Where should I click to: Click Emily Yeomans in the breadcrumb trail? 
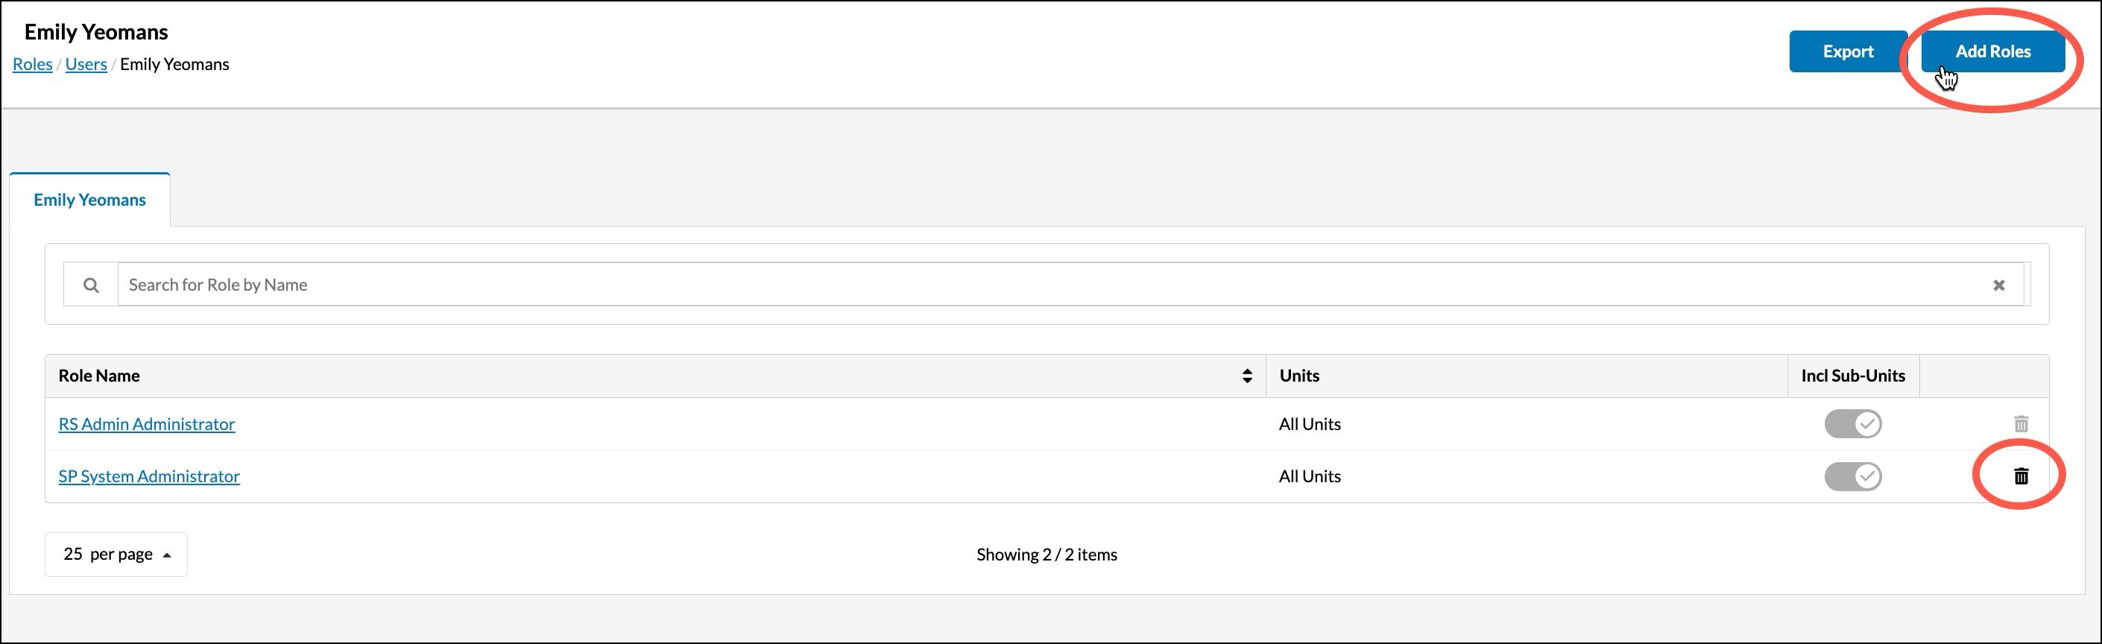[174, 65]
